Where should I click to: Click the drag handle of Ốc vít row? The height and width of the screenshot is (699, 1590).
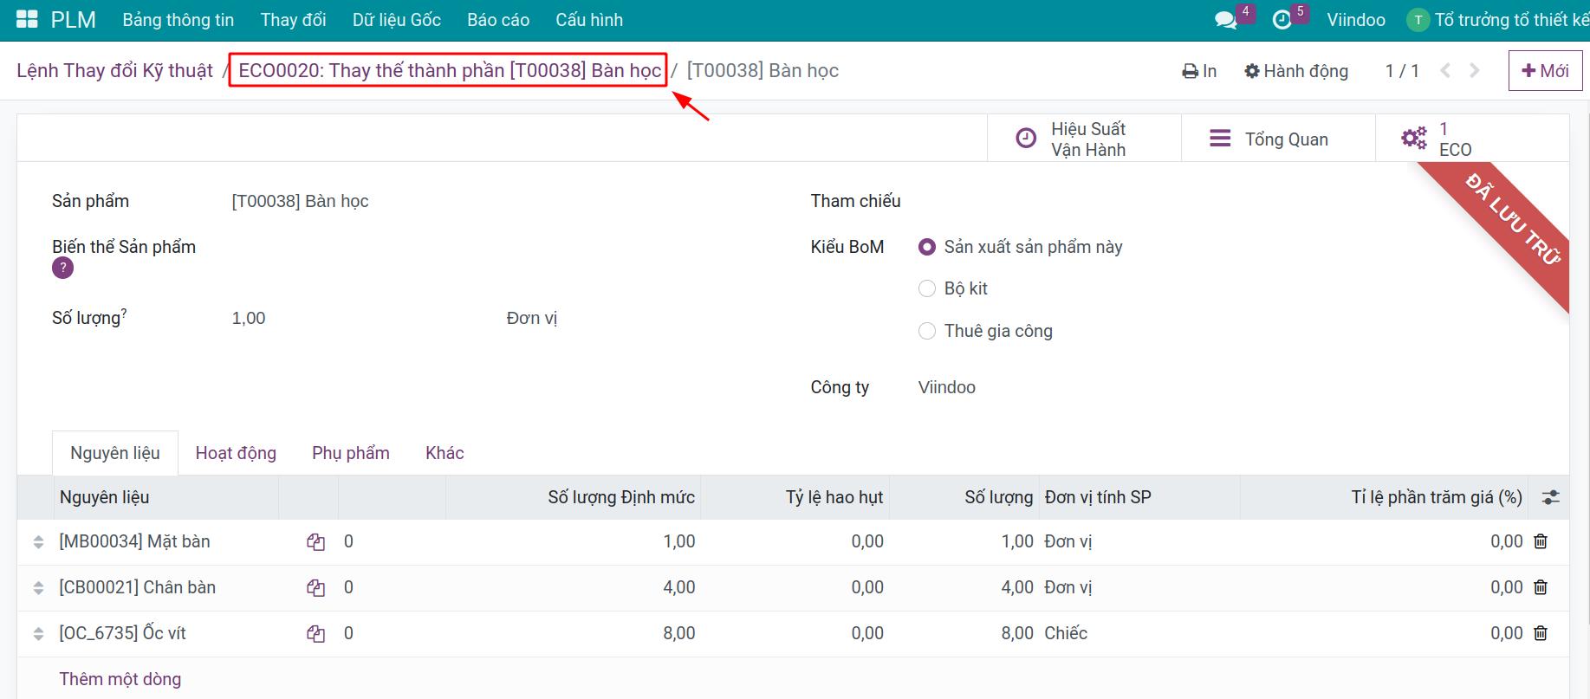38,634
